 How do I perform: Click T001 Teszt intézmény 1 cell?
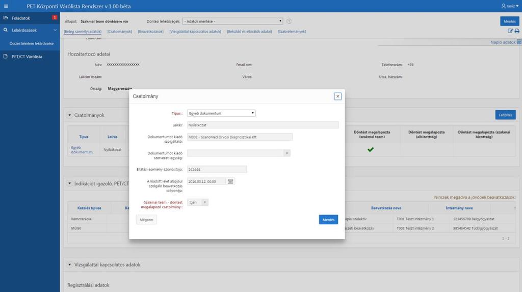click(415, 219)
